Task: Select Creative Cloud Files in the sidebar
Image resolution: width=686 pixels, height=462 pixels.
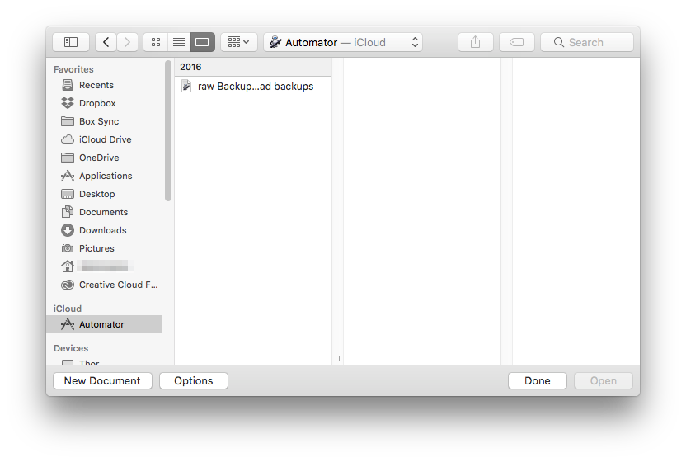Action: click(105, 285)
